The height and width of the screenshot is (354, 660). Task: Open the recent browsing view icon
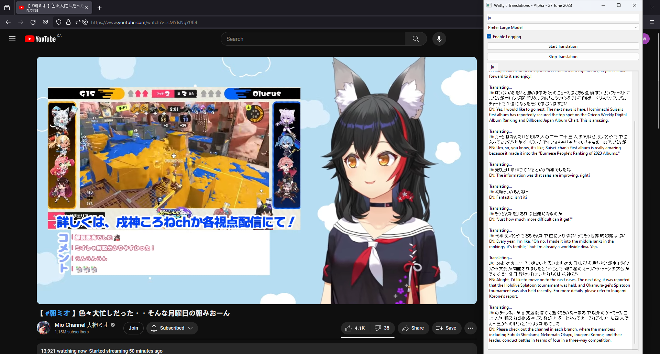tap(7, 8)
